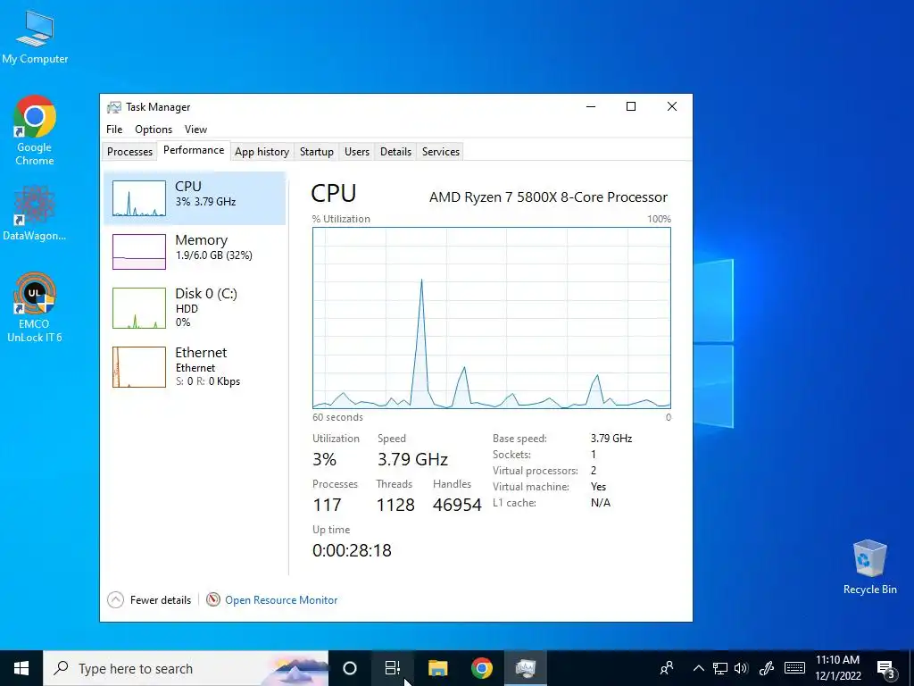Open Cortana circle button
Image resolution: width=914 pixels, height=686 pixels.
pyautogui.click(x=350, y=668)
